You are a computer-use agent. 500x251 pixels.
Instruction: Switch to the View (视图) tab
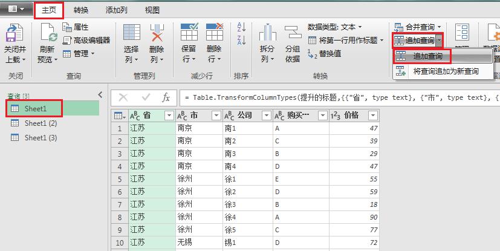coord(152,10)
